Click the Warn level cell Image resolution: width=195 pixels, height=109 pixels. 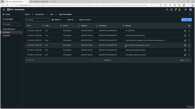tap(47, 40)
